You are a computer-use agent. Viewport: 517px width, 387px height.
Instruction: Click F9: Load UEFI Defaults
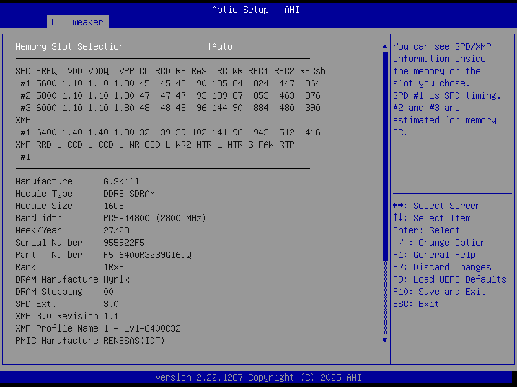point(449,279)
